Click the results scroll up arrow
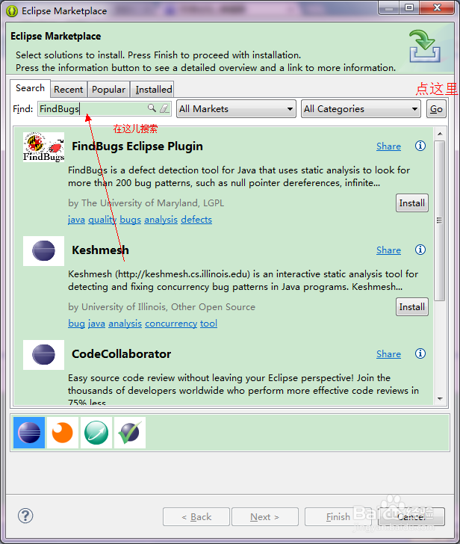This screenshot has width=460, height=544. (x=440, y=134)
